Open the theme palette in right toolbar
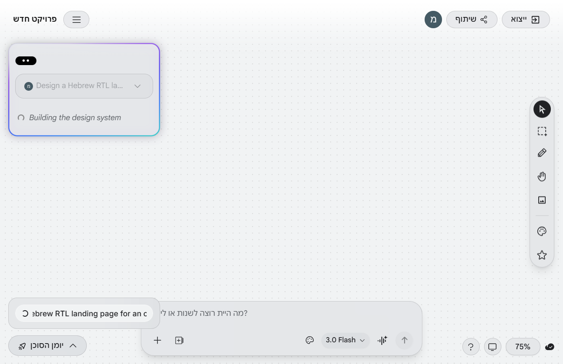 coord(542,231)
